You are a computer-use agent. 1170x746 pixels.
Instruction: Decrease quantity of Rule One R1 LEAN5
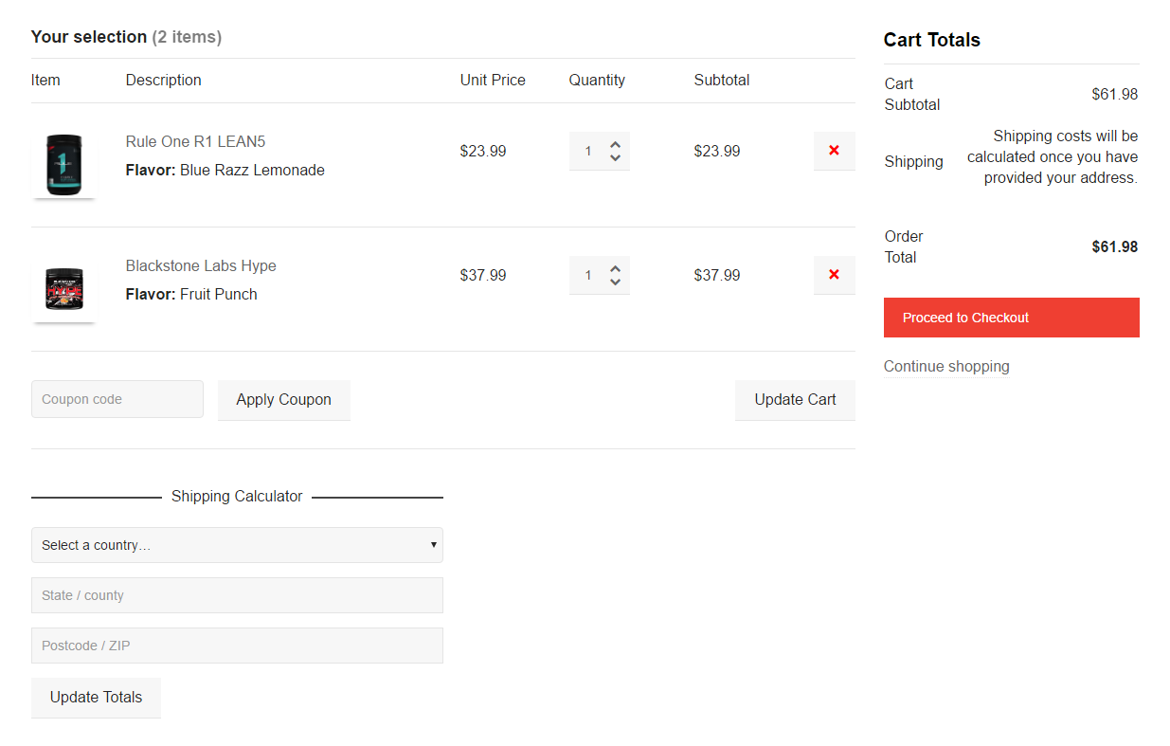click(x=615, y=158)
